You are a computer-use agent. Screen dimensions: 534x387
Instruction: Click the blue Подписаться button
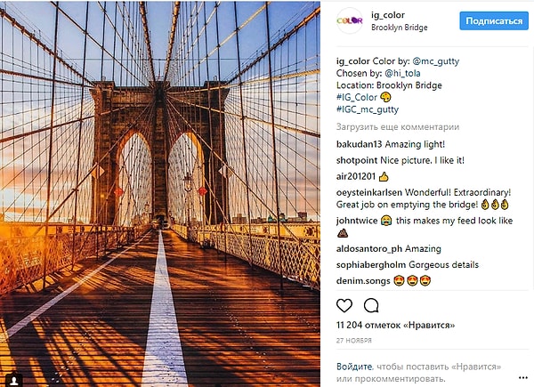491,20
